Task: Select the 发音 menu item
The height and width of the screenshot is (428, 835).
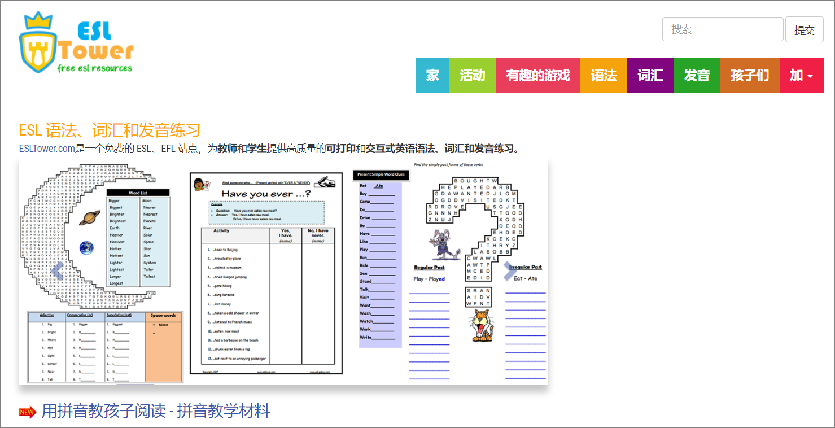Action: [697, 75]
